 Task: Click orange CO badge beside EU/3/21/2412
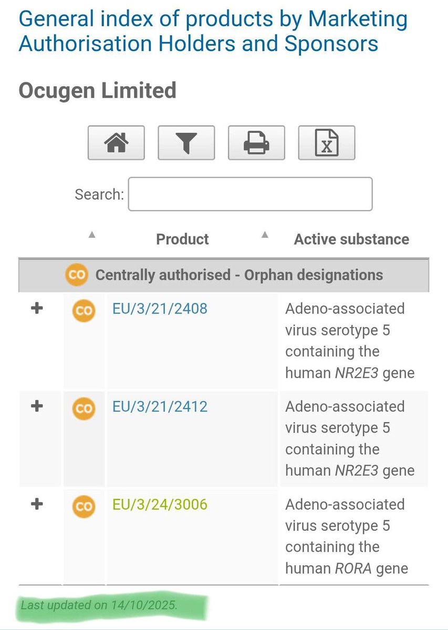coord(83,408)
